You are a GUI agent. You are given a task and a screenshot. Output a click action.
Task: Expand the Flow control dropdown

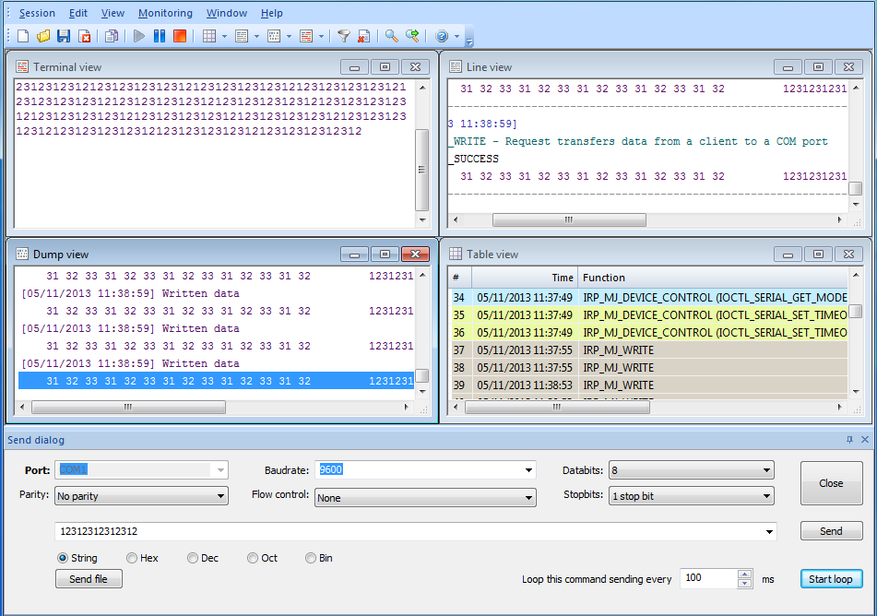pyautogui.click(x=425, y=497)
